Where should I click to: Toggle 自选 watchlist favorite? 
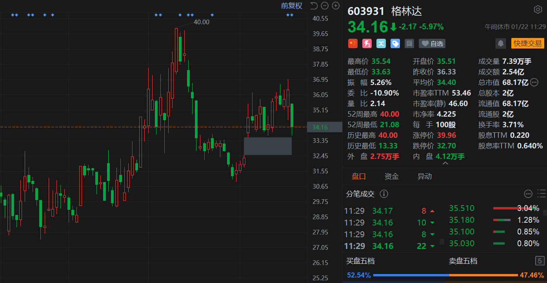[432, 43]
